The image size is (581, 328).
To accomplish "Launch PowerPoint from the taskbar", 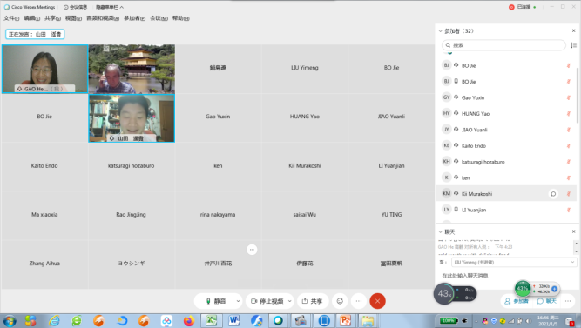I will (345, 320).
